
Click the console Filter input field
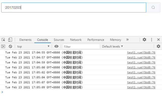click(x=81, y=47)
